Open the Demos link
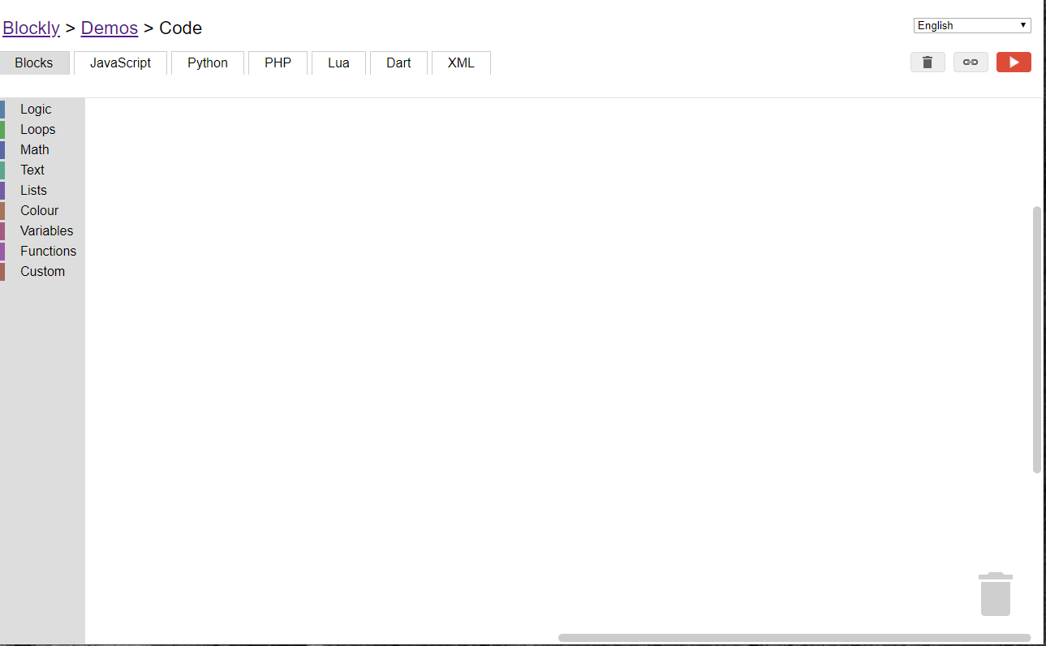Viewport: 1046px width, 646px height. (x=109, y=27)
